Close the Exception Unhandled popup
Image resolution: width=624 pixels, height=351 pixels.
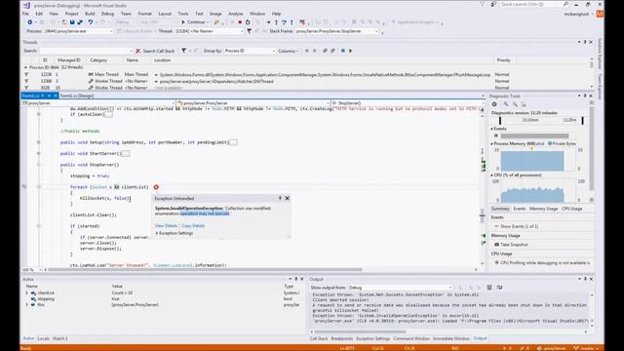287,198
